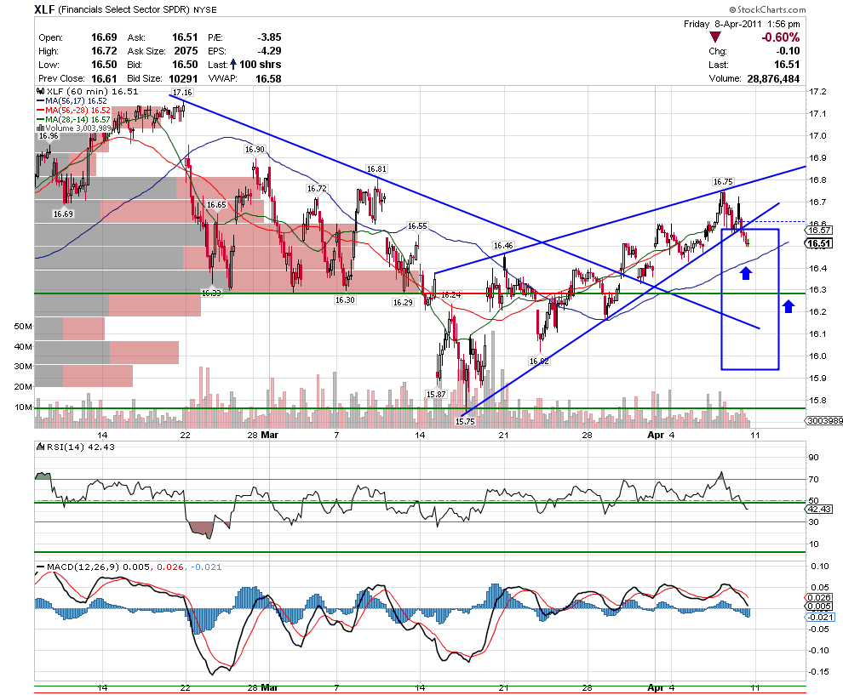843x695 pixels.
Task: Click the 17.16 peak price label
Action: click(182, 93)
